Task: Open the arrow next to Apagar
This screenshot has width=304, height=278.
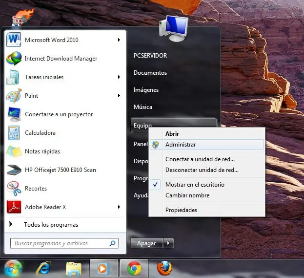Action: point(168,243)
